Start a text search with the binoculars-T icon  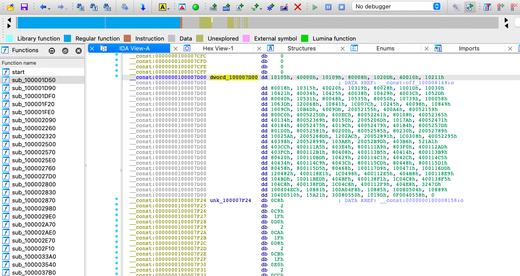click(x=94, y=6)
